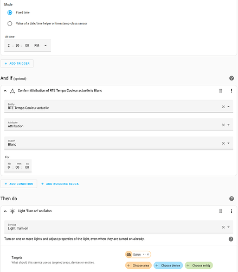Grab the drag handle of the condition card
The image size is (238, 272).
click(x=220, y=91)
